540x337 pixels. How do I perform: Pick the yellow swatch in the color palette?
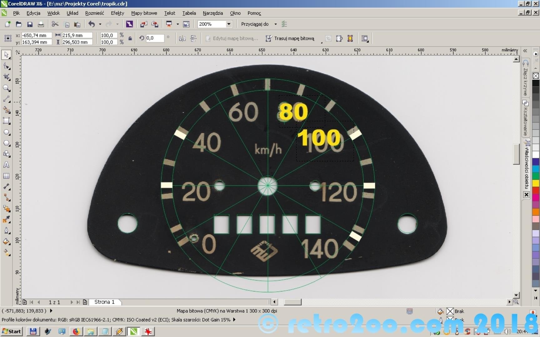pos(536,183)
